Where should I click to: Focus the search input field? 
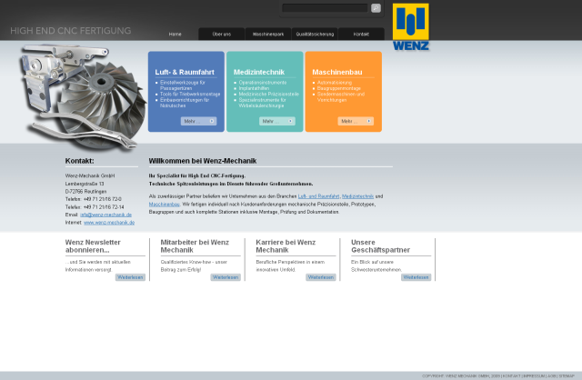(x=325, y=8)
